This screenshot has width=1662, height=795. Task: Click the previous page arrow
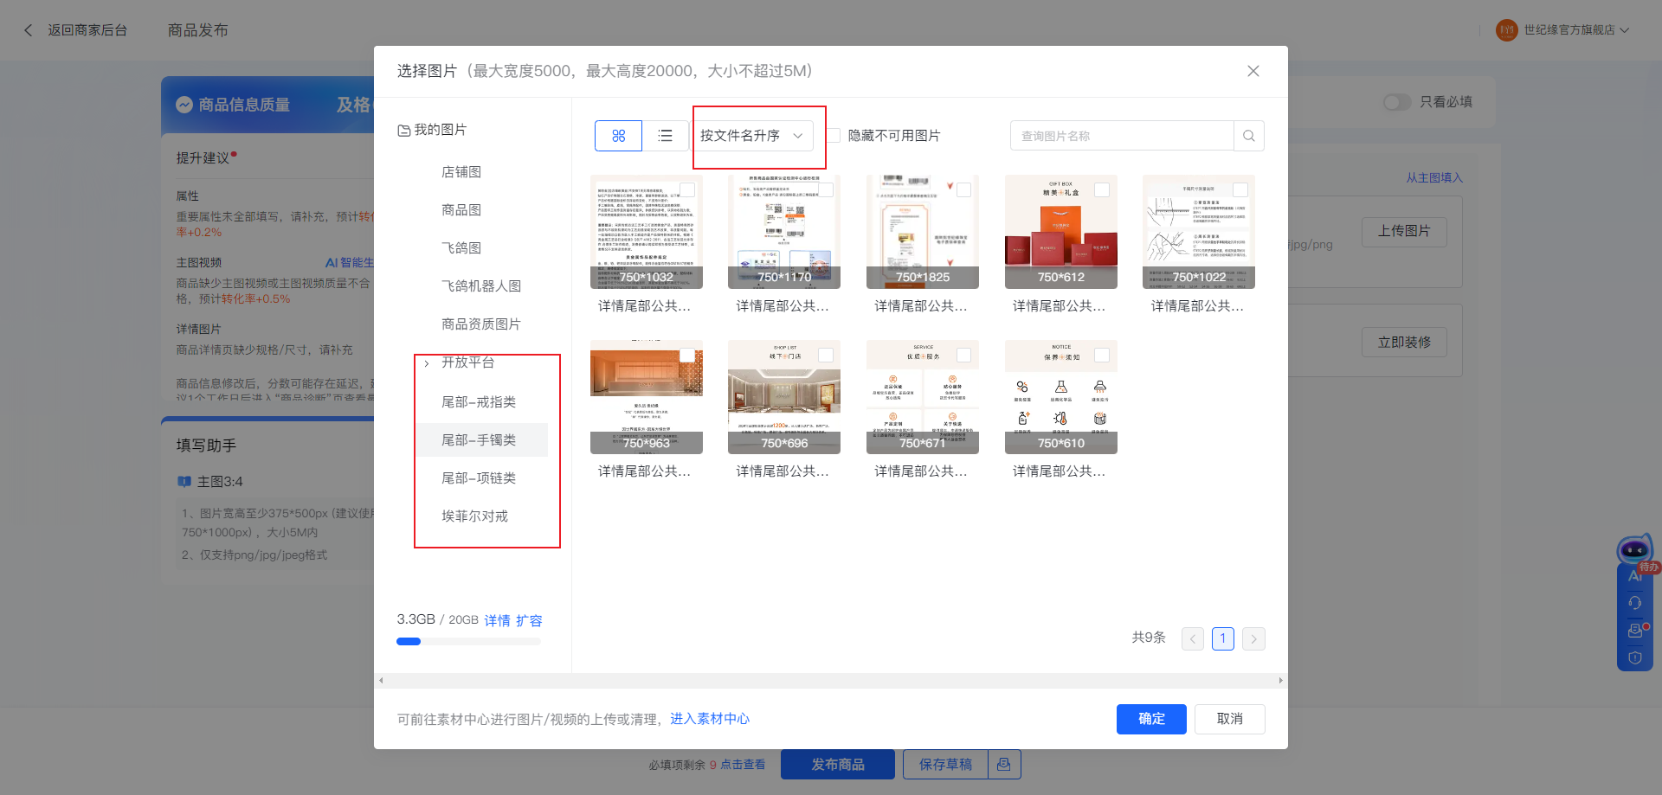click(x=1192, y=639)
